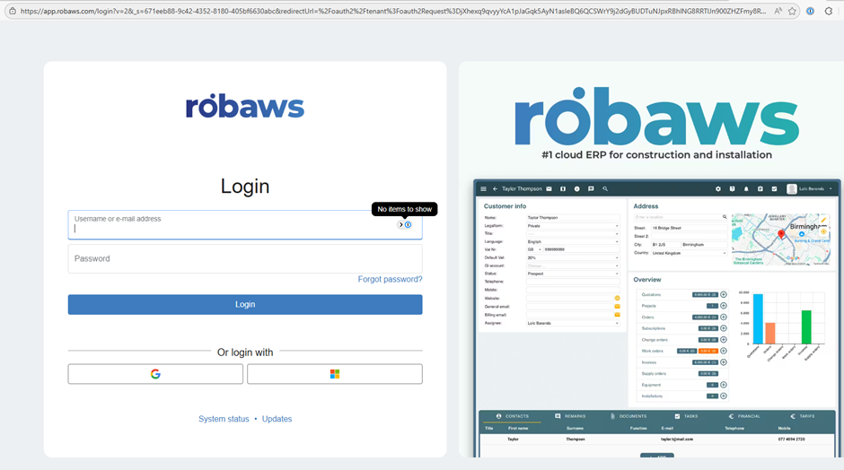This screenshot has height=470, width=844.
Task: Click the Enter a location search field
Action: click(681, 217)
